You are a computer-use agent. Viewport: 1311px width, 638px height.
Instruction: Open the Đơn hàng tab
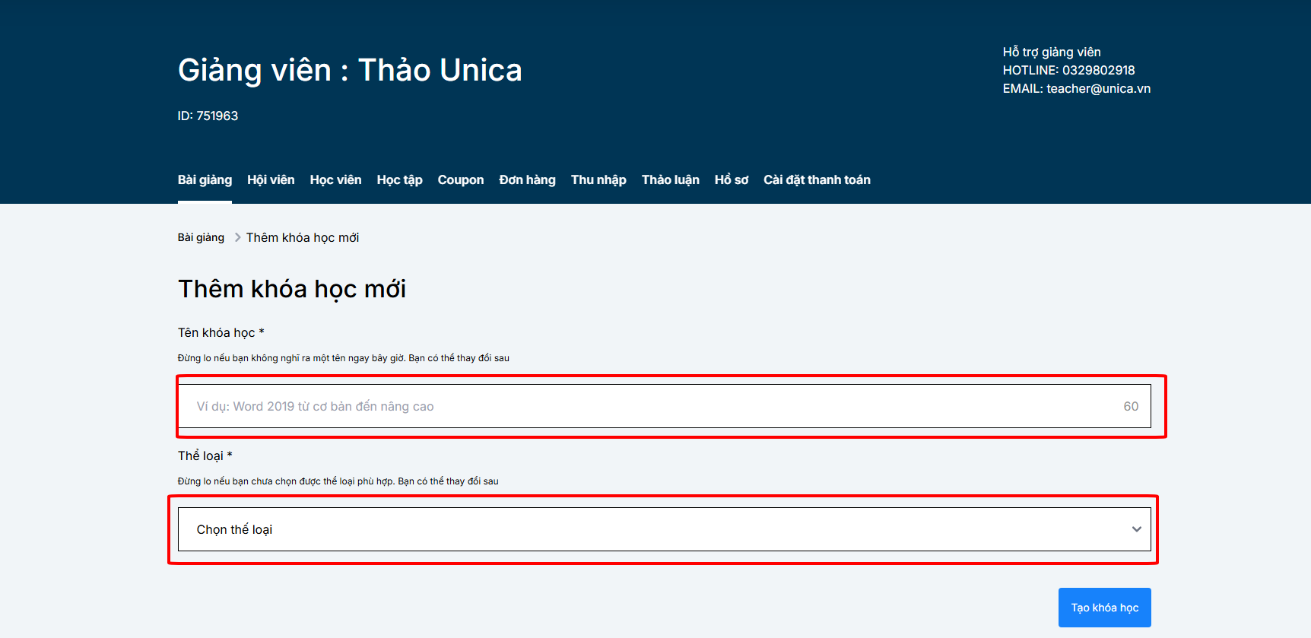click(x=527, y=180)
